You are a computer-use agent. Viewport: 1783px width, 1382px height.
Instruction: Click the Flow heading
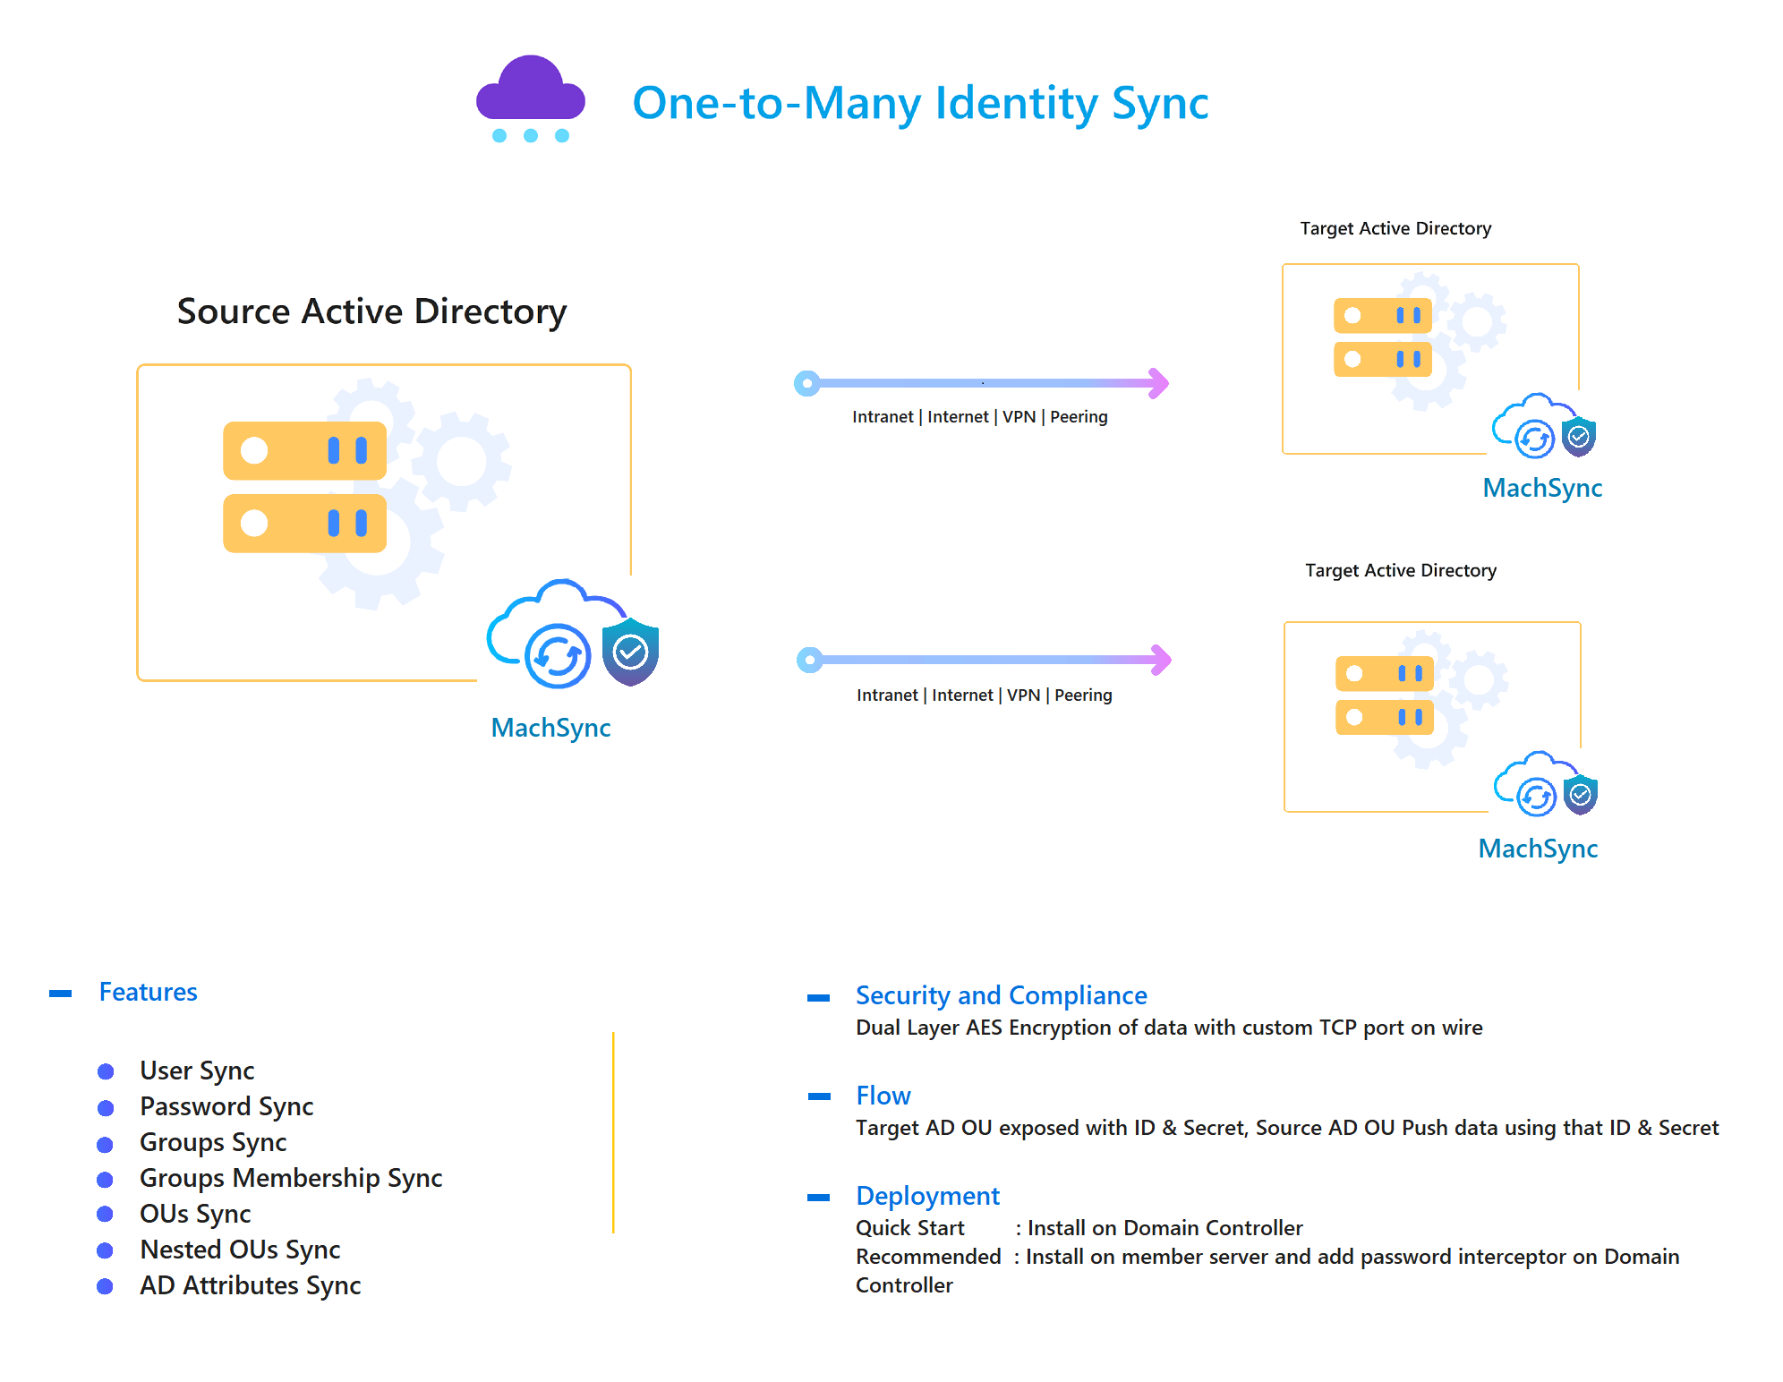point(883,1096)
